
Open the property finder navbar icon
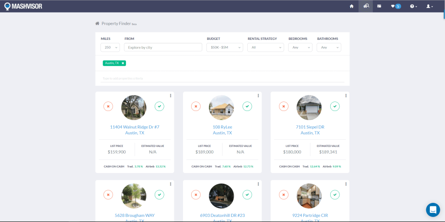click(365, 6)
